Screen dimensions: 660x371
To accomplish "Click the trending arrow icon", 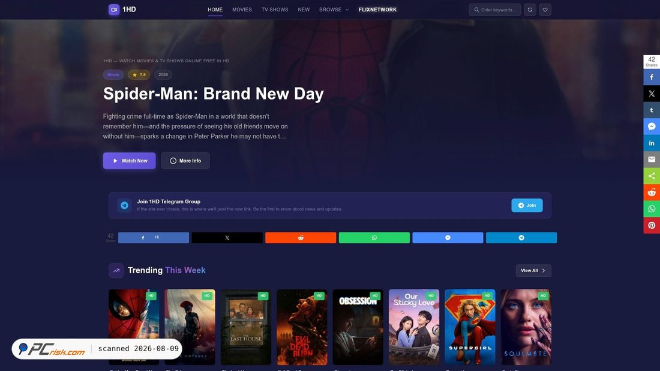I will click(x=116, y=270).
